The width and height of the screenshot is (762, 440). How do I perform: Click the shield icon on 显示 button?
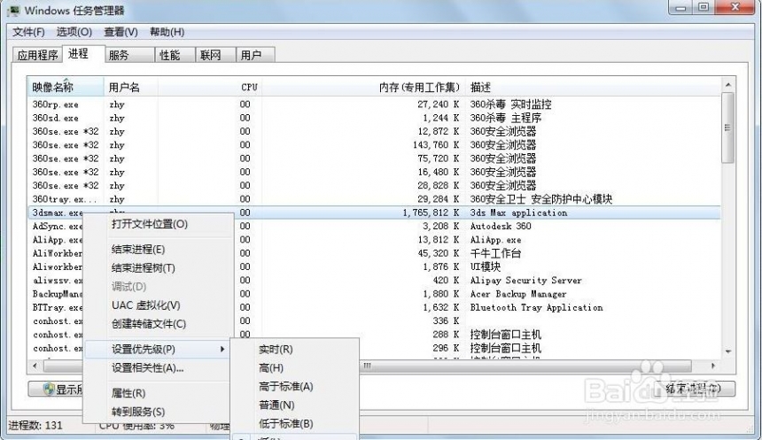(x=49, y=390)
